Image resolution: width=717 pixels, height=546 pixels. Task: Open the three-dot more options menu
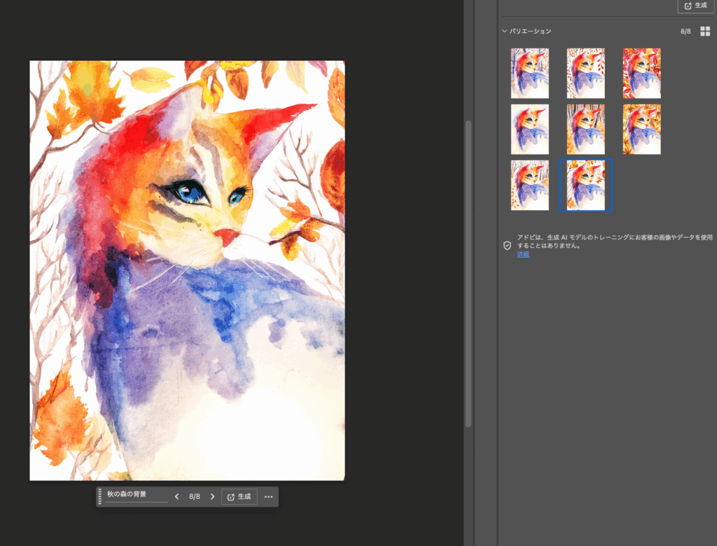pos(268,497)
